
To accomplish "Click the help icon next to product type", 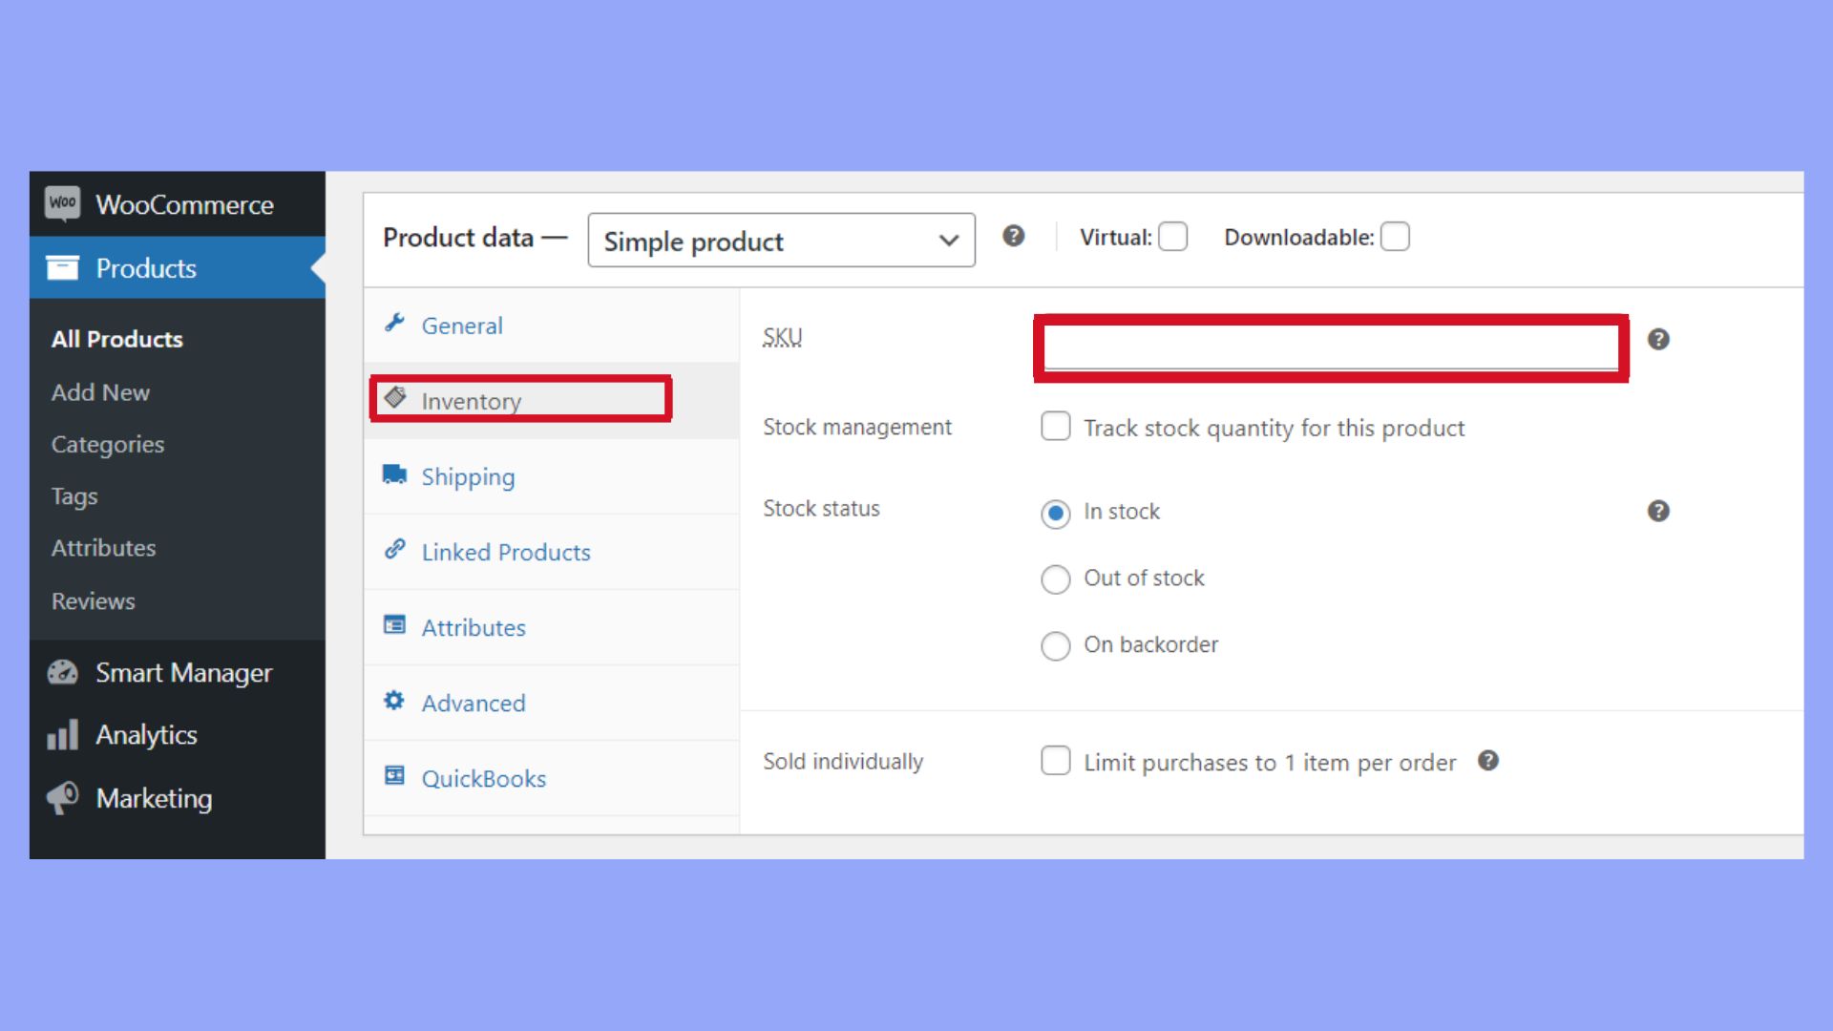I will pyautogui.click(x=1013, y=236).
